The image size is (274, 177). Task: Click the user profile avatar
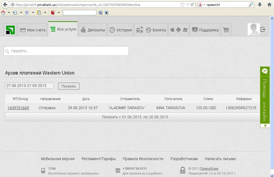[x=254, y=29]
